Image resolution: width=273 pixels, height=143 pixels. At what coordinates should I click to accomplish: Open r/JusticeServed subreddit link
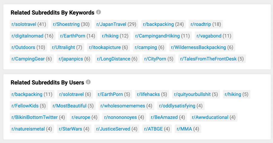tap(113, 129)
